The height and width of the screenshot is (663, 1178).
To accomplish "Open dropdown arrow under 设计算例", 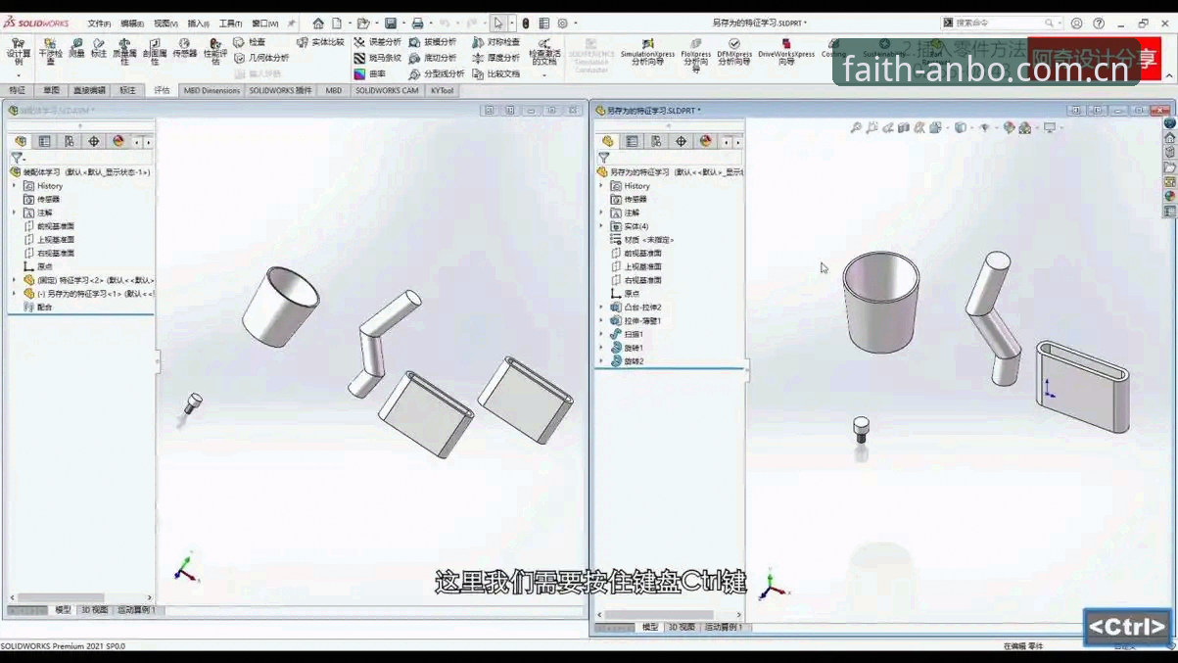I will click(18, 75).
